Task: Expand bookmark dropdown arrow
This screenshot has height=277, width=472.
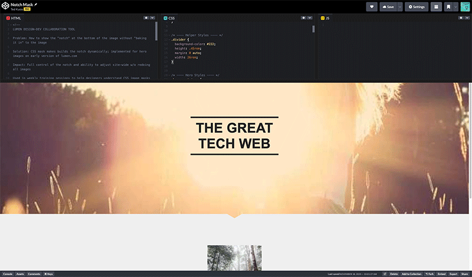Action: click(455, 6)
